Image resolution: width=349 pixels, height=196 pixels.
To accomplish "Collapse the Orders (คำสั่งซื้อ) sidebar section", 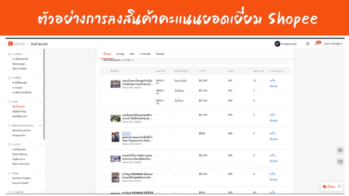I will (x=40, y=78).
